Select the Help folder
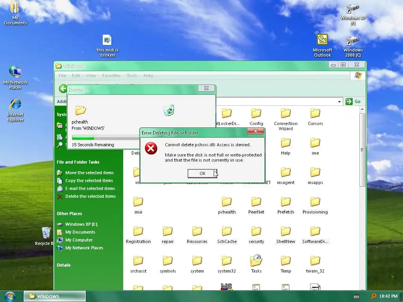 [286, 147]
